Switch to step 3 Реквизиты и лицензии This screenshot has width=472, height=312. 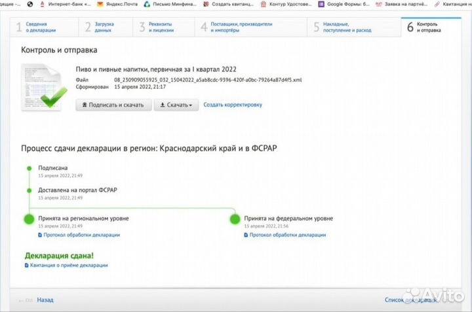[x=164, y=27]
